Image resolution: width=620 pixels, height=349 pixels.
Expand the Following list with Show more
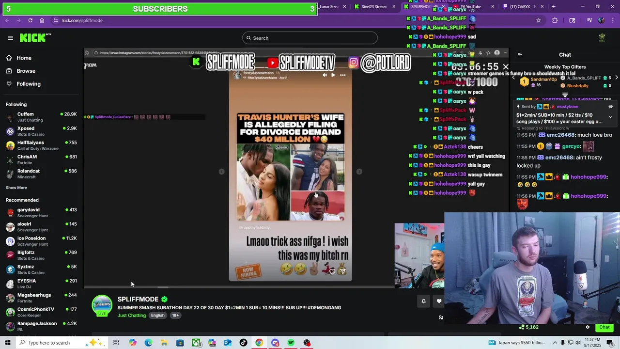pyautogui.click(x=16, y=188)
